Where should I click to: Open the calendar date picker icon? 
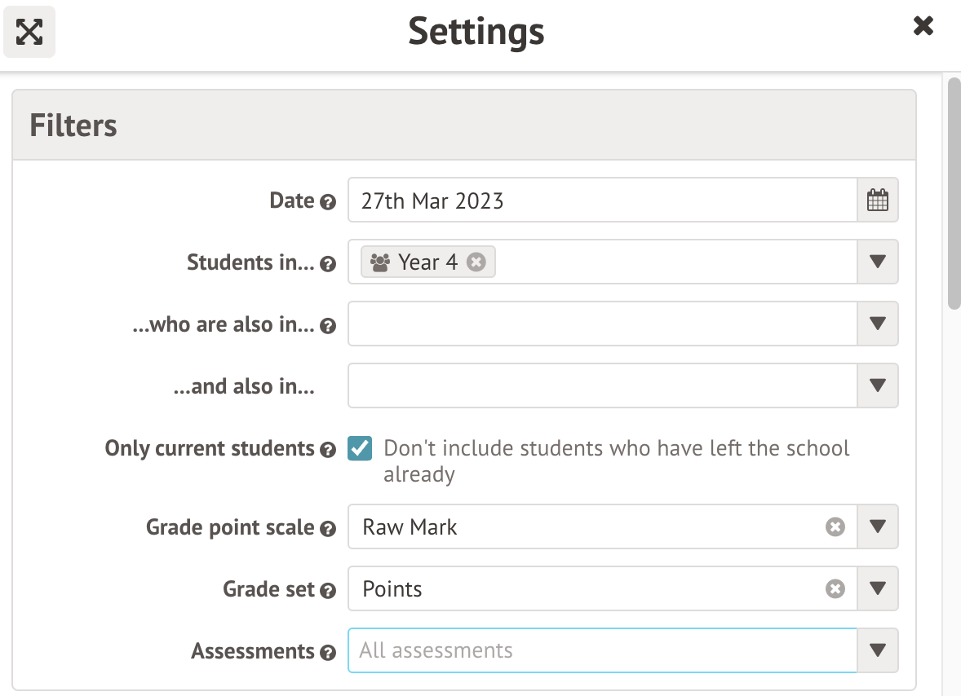coord(878,200)
